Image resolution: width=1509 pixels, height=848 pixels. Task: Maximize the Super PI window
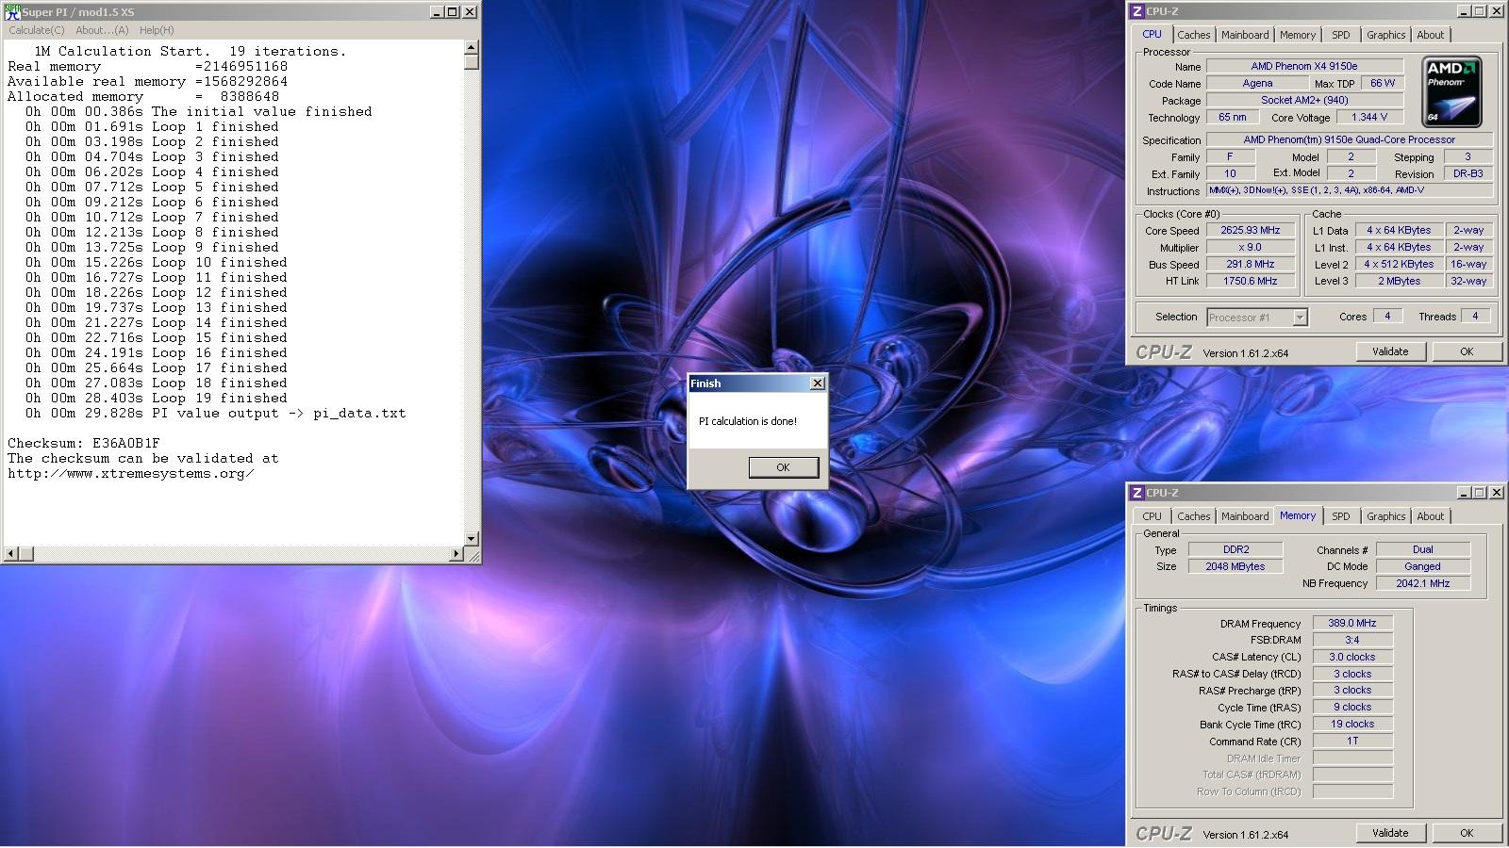tap(453, 12)
